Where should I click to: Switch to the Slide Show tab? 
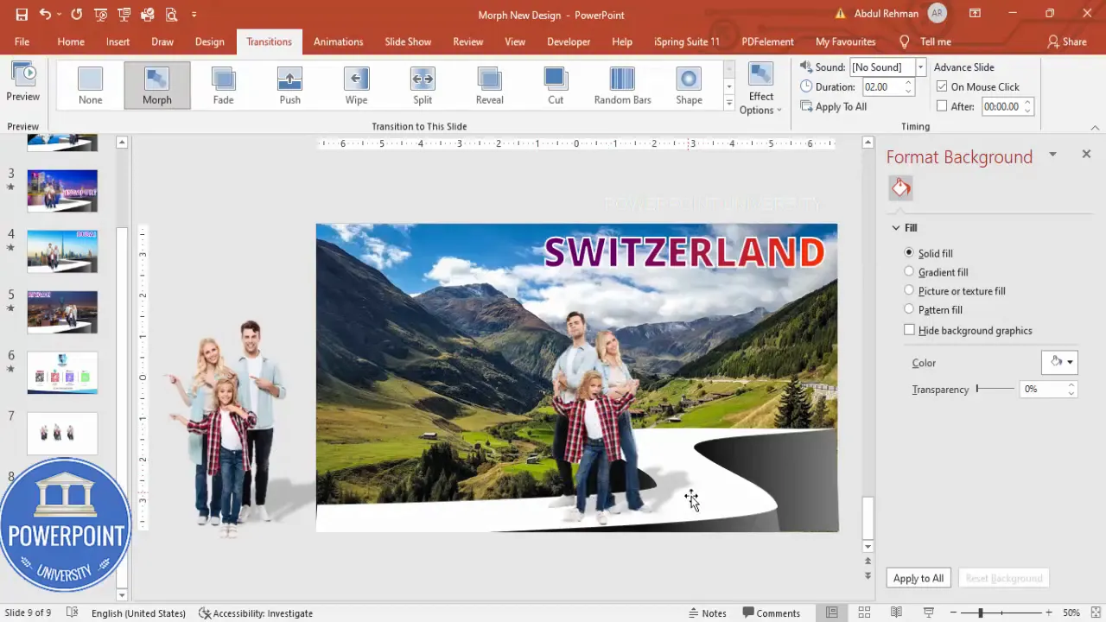tap(408, 41)
